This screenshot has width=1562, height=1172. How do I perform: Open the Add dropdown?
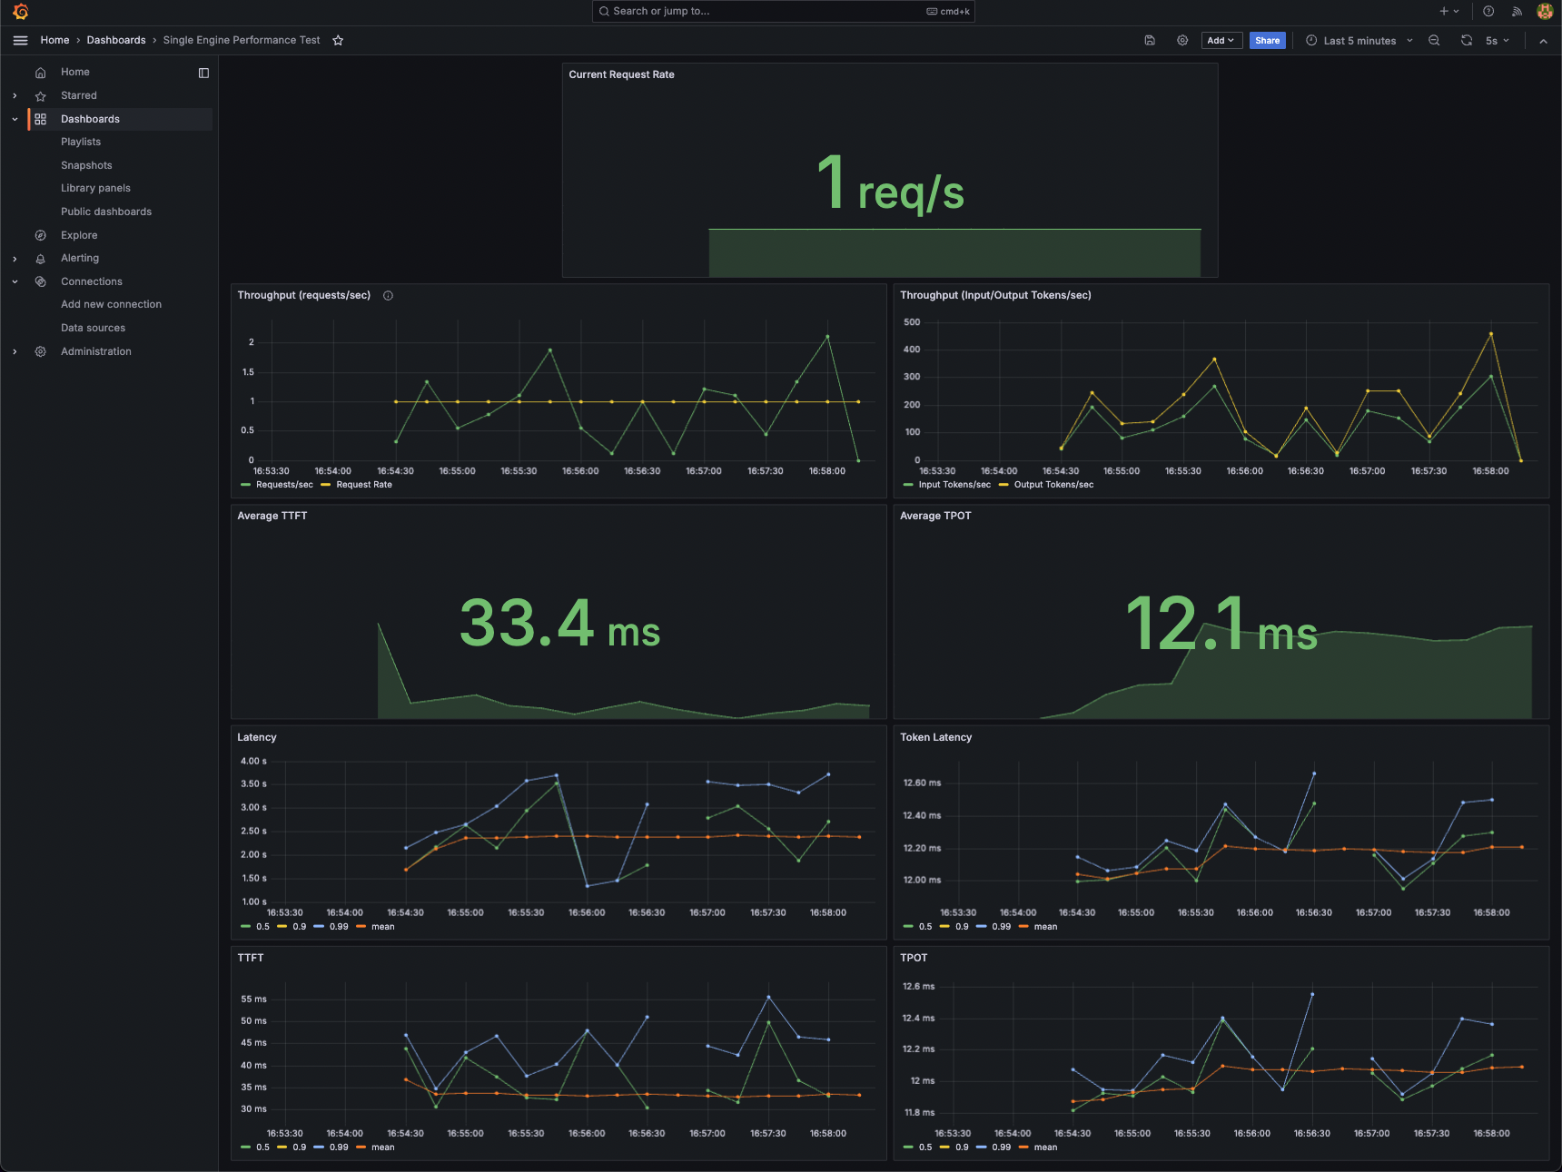click(1221, 40)
